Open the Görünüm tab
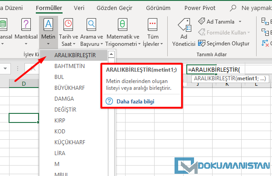Viewport: 272px width, 176px height. coord(158,8)
